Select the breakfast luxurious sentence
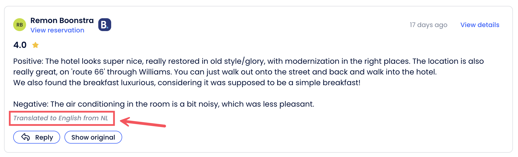This screenshot has width=518, height=157. click(187, 83)
